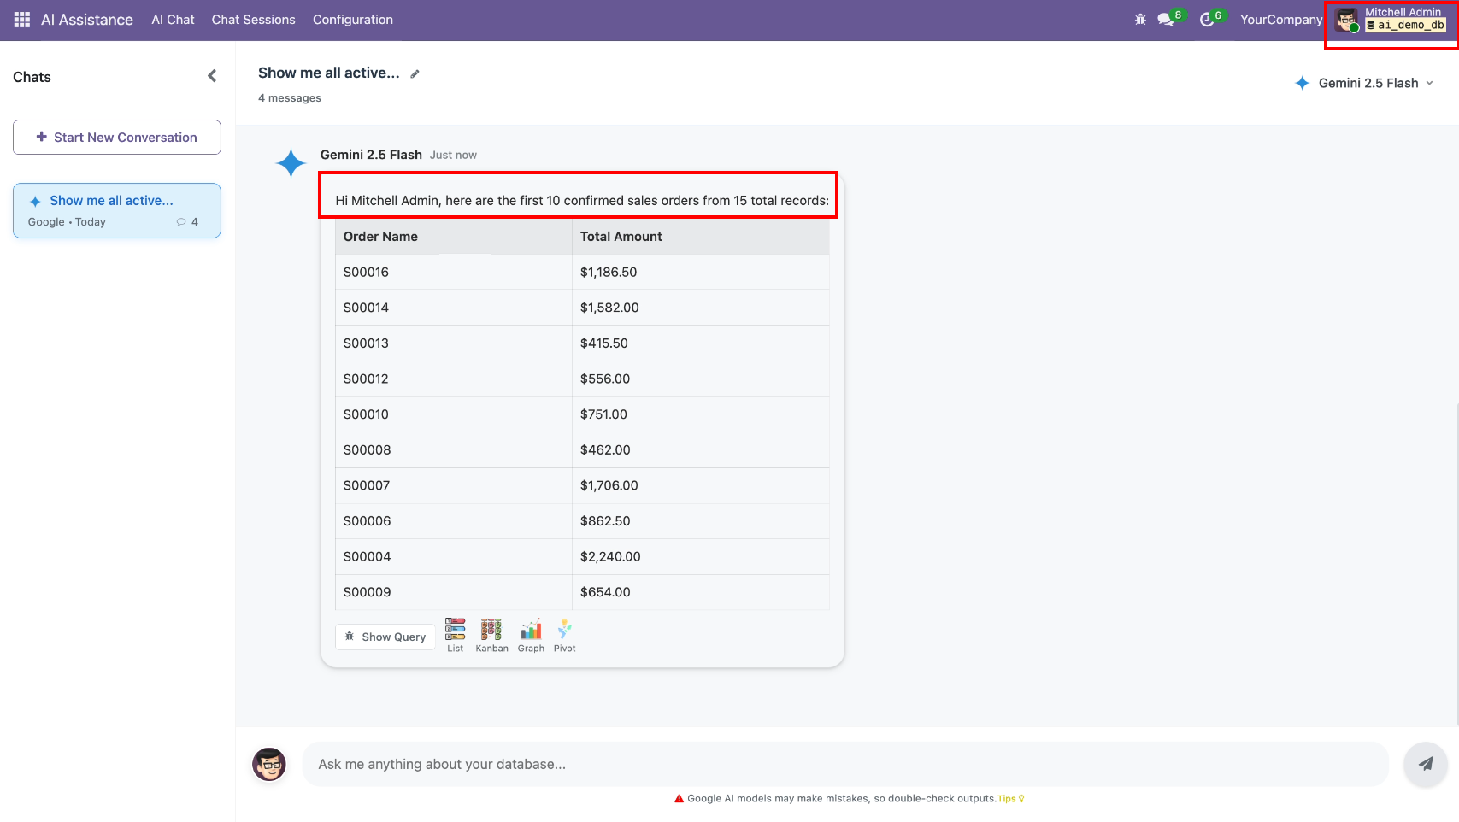Open the conversations messages icon
The width and height of the screenshot is (1459, 822).
pyautogui.click(x=1166, y=20)
